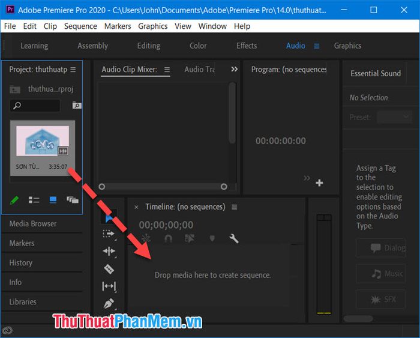Open the Audio workspace menu icon
The image size is (420, 338).
(x=317, y=46)
